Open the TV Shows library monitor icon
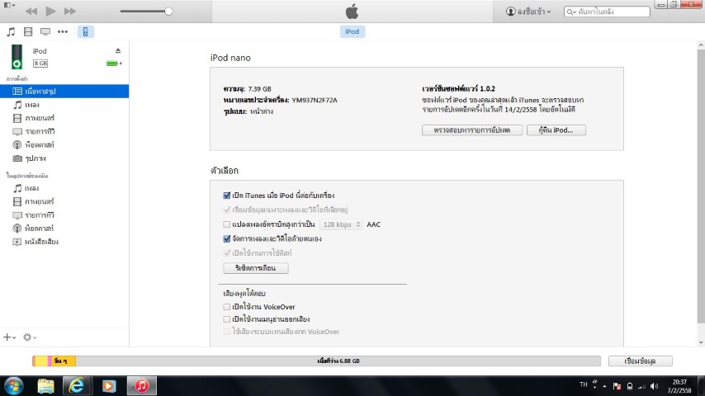Screen dimensions: 705x396 tap(45, 32)
